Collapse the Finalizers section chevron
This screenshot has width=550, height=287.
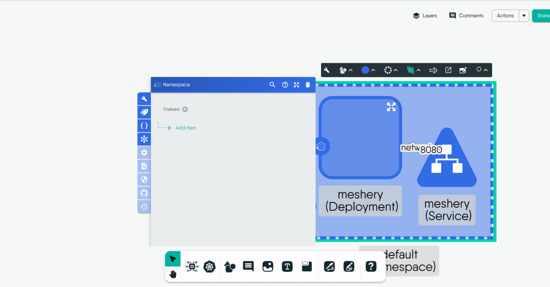tap(158, 109)
